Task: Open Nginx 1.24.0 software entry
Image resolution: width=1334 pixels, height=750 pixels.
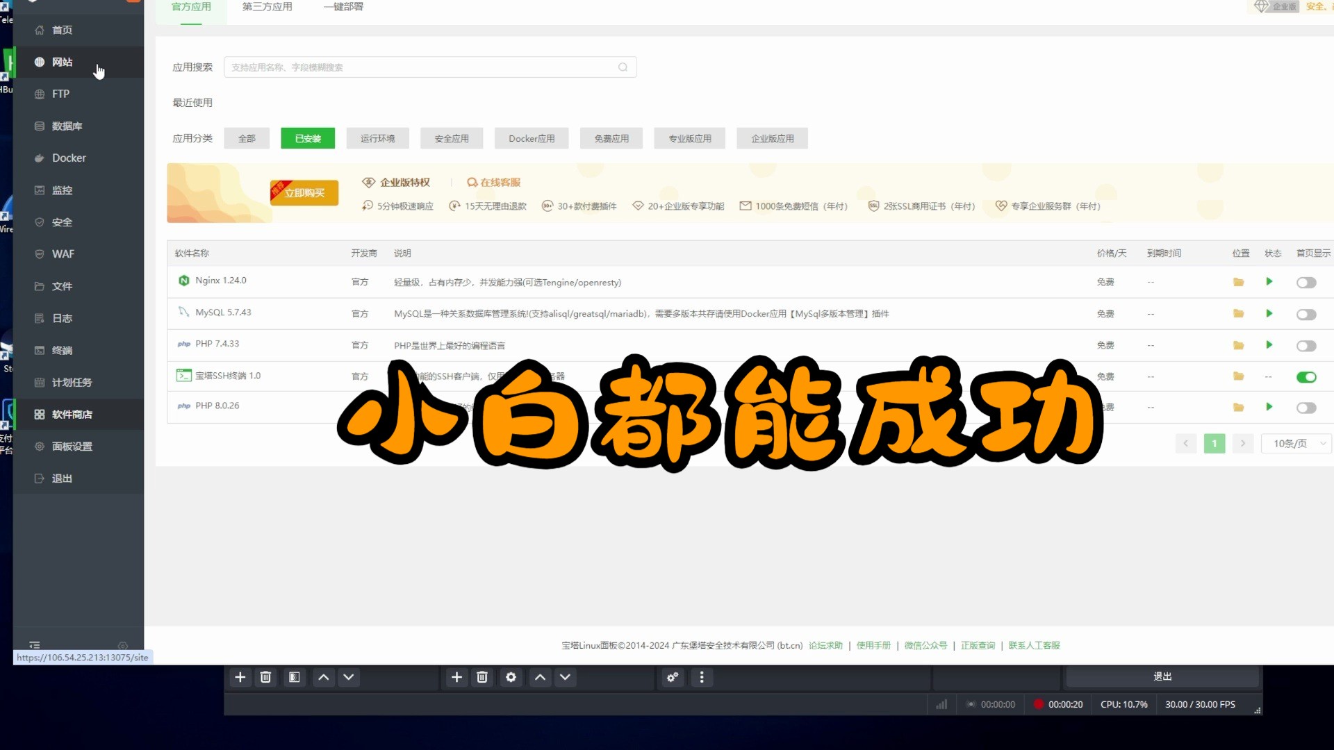Action: coord(220,281)
